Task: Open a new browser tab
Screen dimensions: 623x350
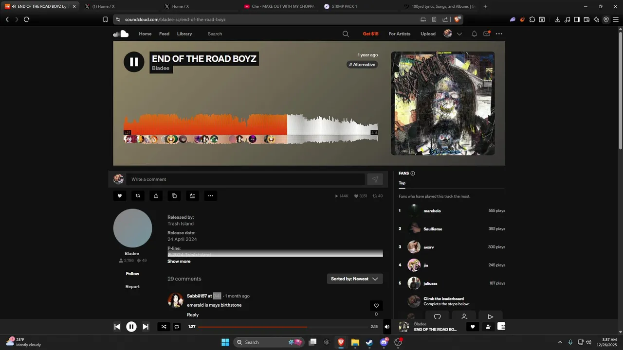Action: click(x=485, y=6)
